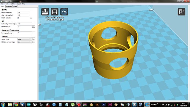The width and height of the screenshot is (190, 107).
Task: Open Support type ellipsis settings button
Action: point(34,39)
